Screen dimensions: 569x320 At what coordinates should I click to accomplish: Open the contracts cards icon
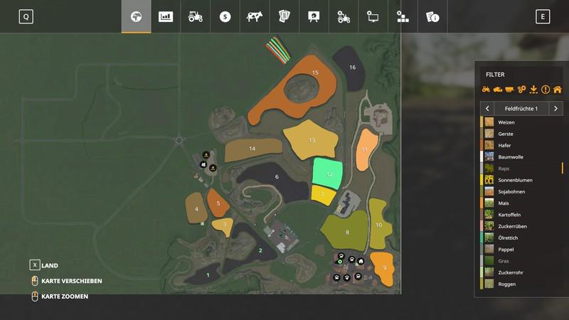[x=284, y=16]
